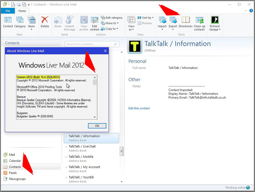Expand the Copy to dropdown
The height and width of the screenshot is (192, 255).
[x=109, y=29]
